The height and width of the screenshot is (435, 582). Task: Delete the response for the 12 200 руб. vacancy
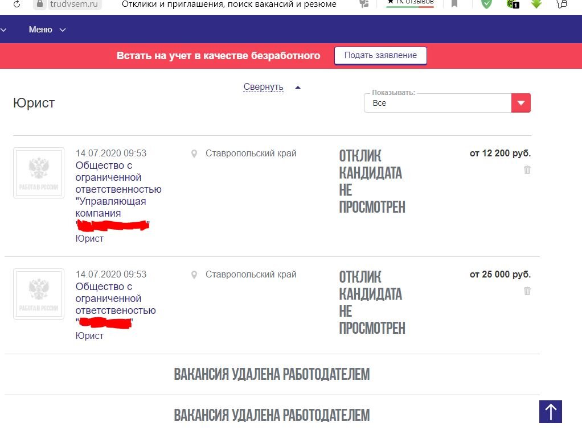pyautogui.click(x=527, y=170)
